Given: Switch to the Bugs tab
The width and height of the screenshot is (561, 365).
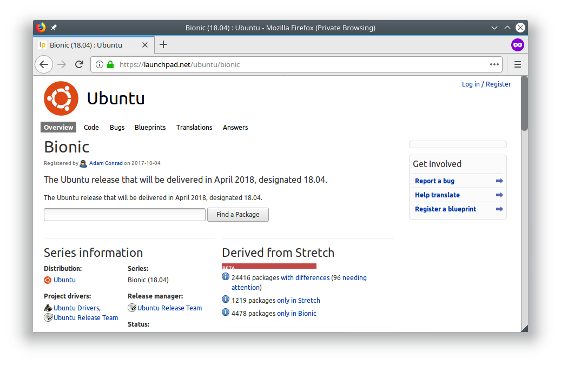Looking at the screenshot, I should click(x=117, y=128).
